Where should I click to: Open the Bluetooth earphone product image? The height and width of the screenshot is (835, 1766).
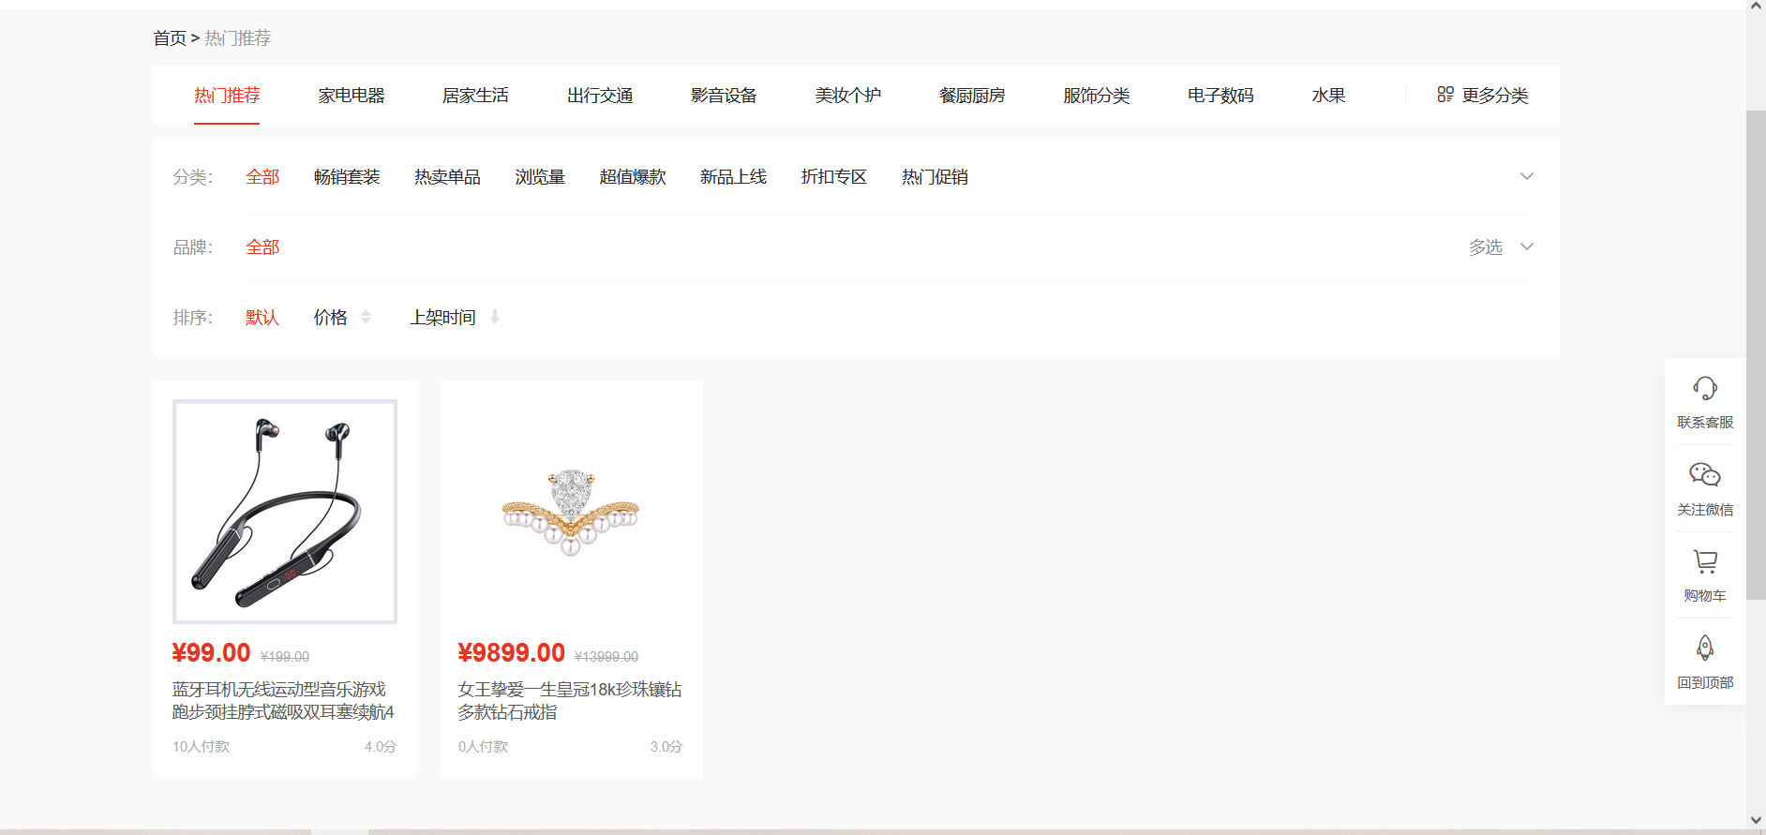click(285, 512)
